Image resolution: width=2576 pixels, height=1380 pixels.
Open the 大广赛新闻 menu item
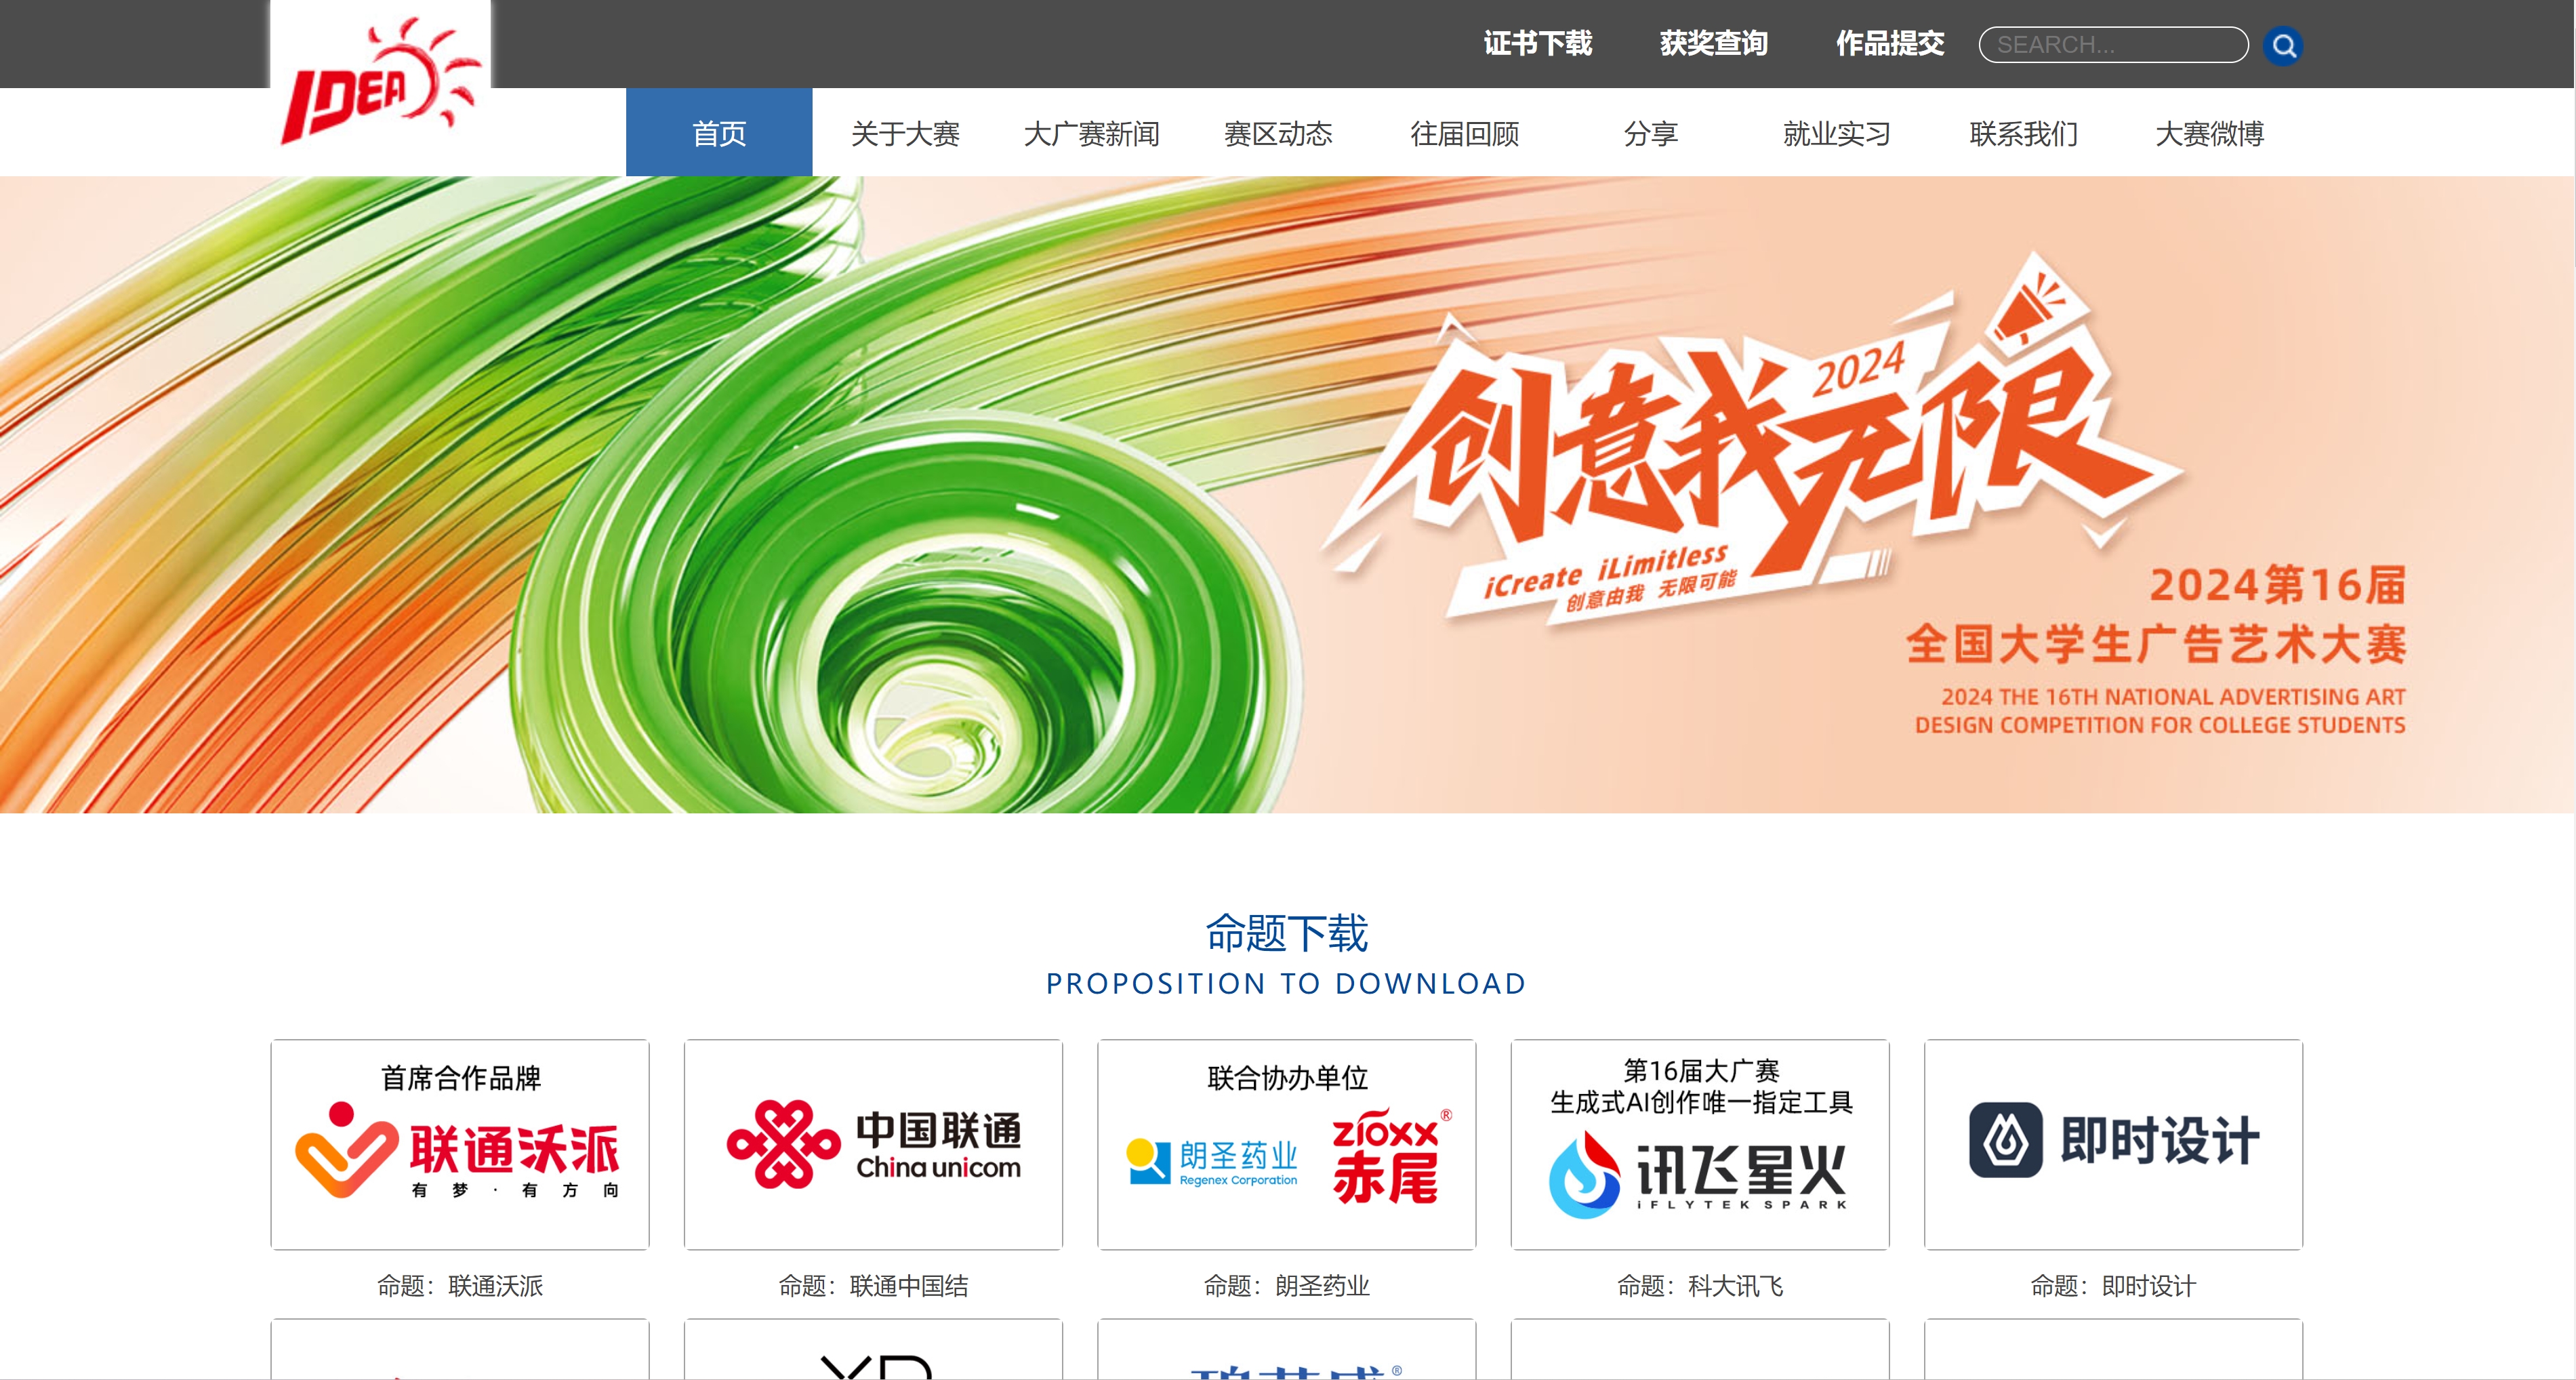pyautogui.click(x=1091, y=133)
